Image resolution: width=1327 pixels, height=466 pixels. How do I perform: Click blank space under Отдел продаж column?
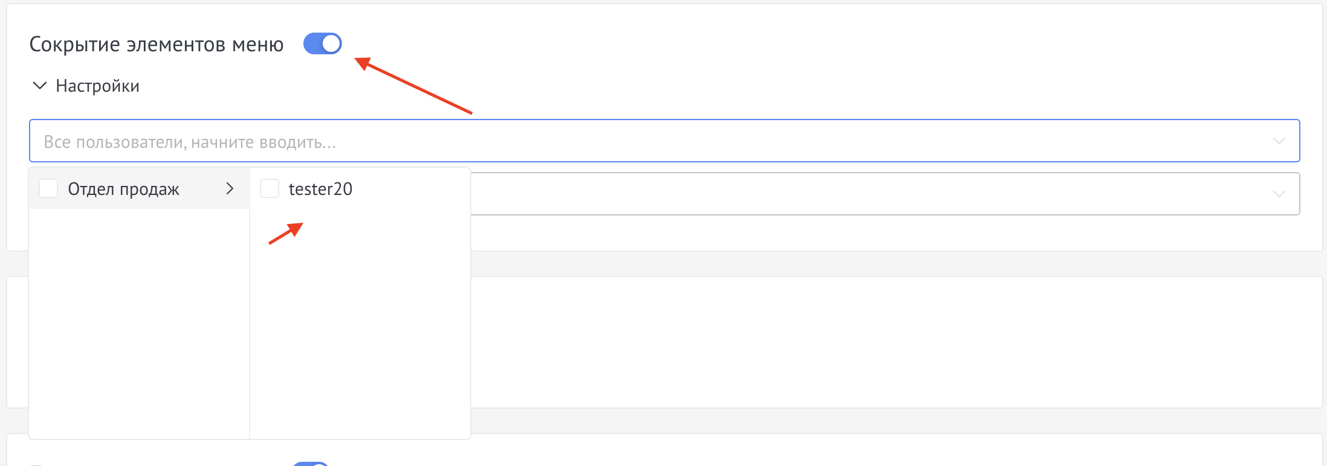tap(139, 326)
